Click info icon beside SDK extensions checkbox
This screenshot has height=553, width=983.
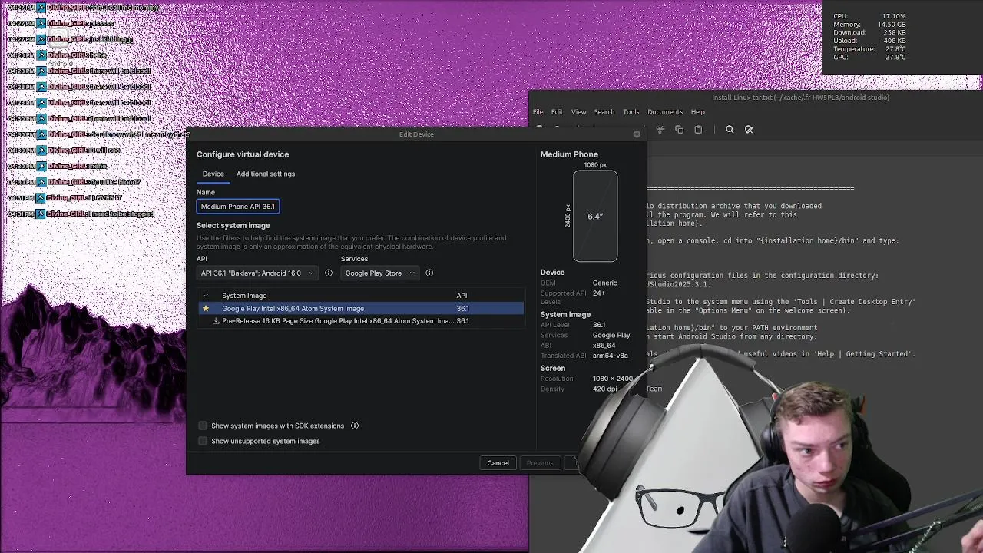pyautogui.click(x=355, y=426)
